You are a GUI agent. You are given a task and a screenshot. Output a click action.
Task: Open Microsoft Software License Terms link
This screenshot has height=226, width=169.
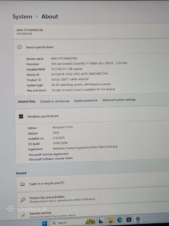(51, 159)
